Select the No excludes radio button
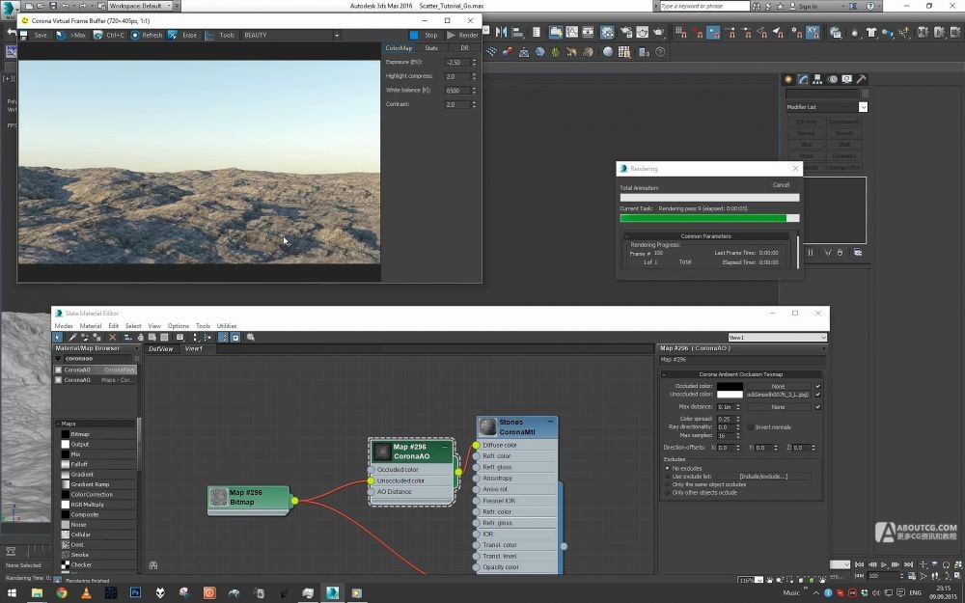 click(668, 468)
